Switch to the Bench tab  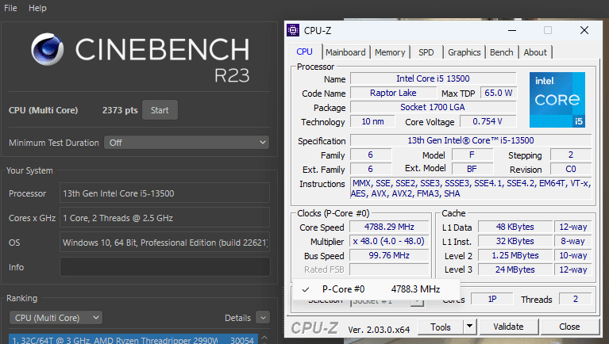tap(501, 52)
